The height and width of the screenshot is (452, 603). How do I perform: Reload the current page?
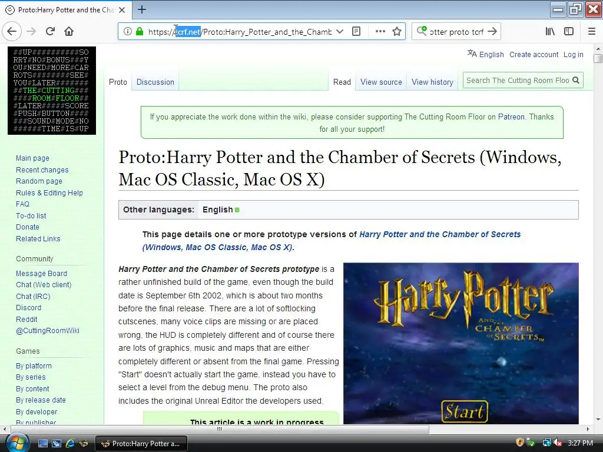click(50, 32)
